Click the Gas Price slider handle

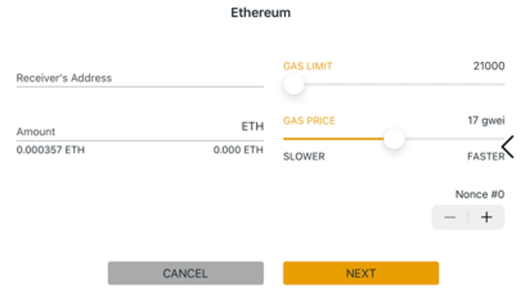(394, 139)
